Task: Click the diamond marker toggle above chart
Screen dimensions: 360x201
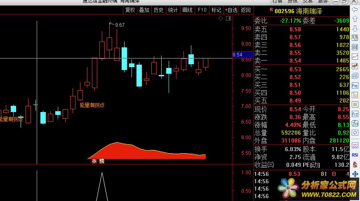Action: pyautogui.click(x=221, y=19)
